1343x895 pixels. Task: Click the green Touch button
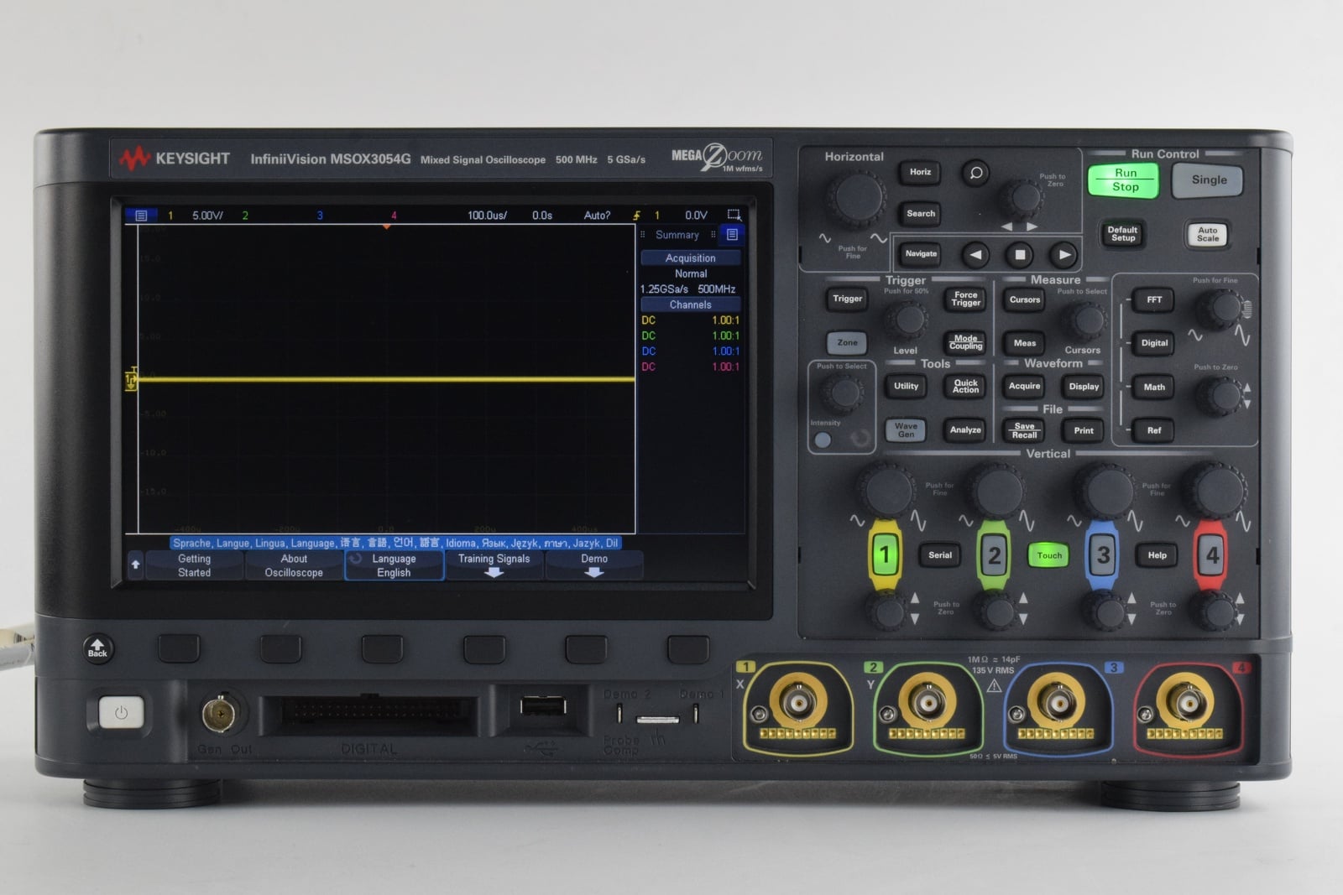point(1048,555)
